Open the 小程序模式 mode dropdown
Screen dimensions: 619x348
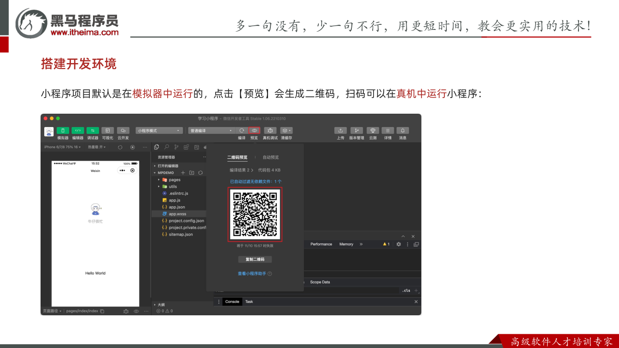(159, 131)
